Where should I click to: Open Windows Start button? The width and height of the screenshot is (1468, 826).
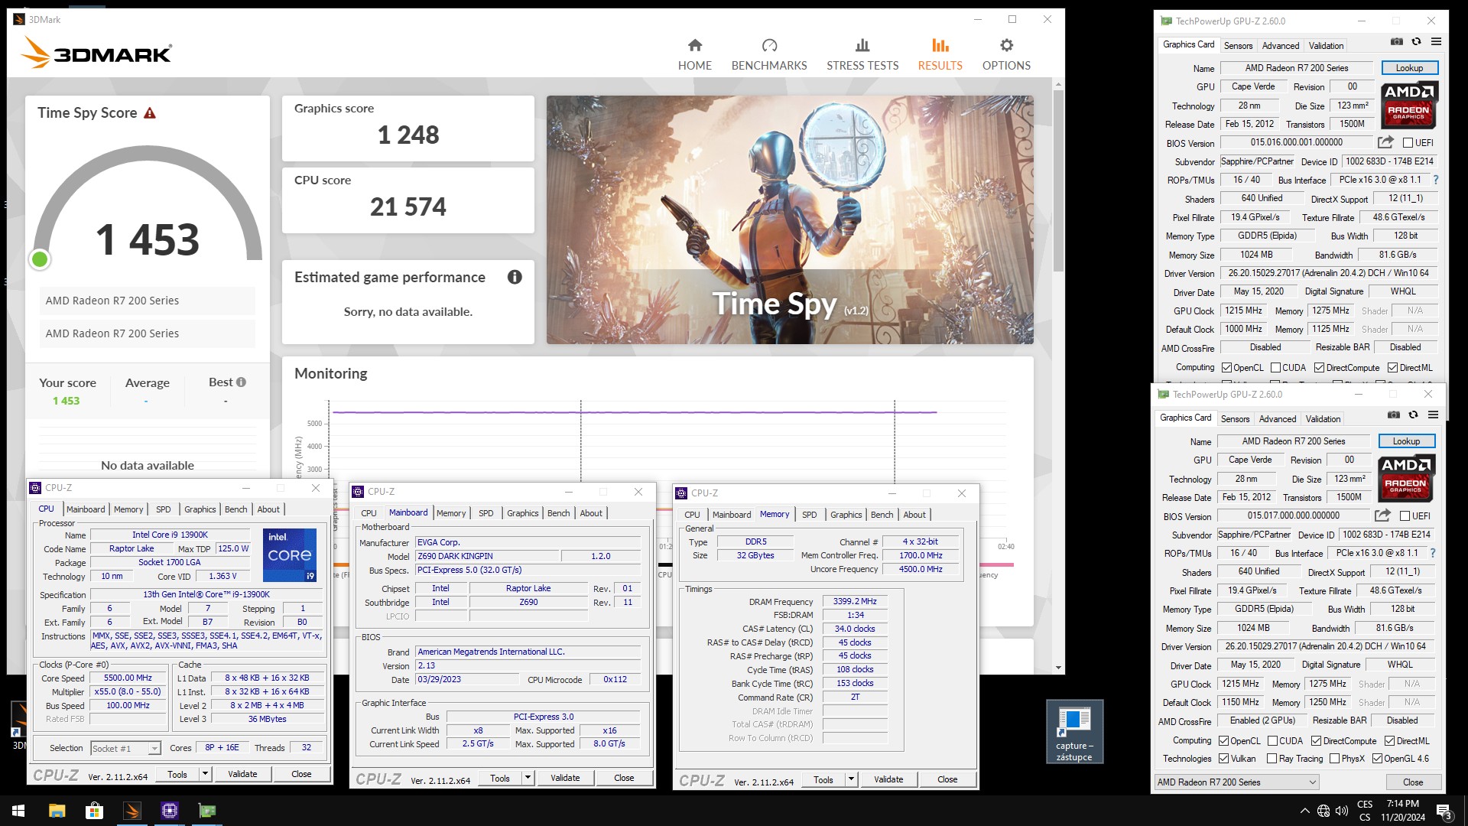[18, 811]
